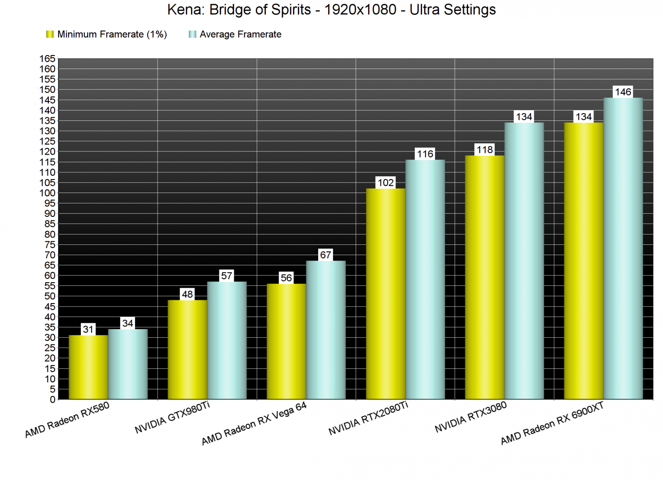Click the NVIDIA GTX980Ti average bar
Image resolution: width=663 pixels, height=487 pixels.
coord(227,340)
